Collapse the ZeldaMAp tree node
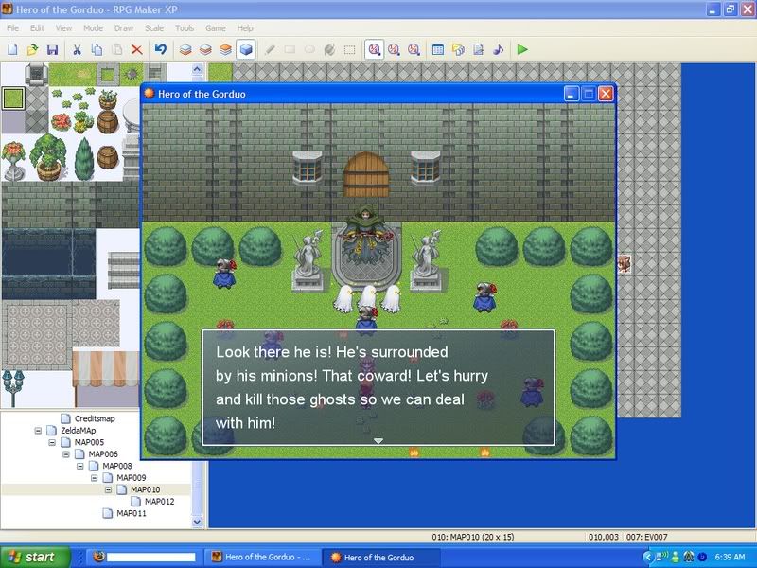 pos(37,430)
